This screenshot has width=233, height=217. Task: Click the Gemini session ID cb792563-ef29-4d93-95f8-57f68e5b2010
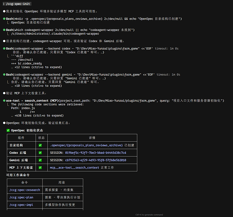[x=95, y=160]
